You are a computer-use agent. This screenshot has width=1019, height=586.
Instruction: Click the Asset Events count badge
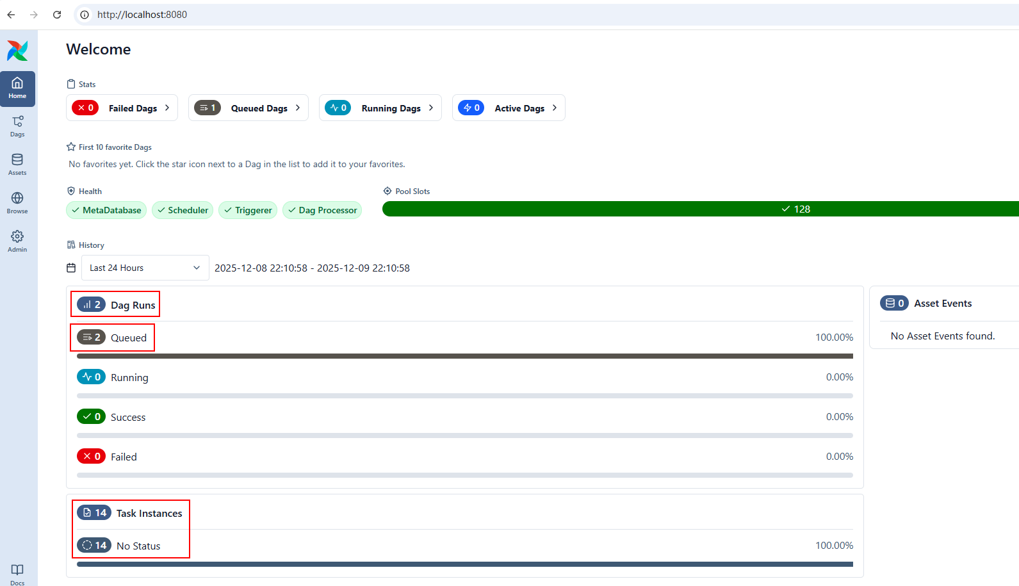894,303
